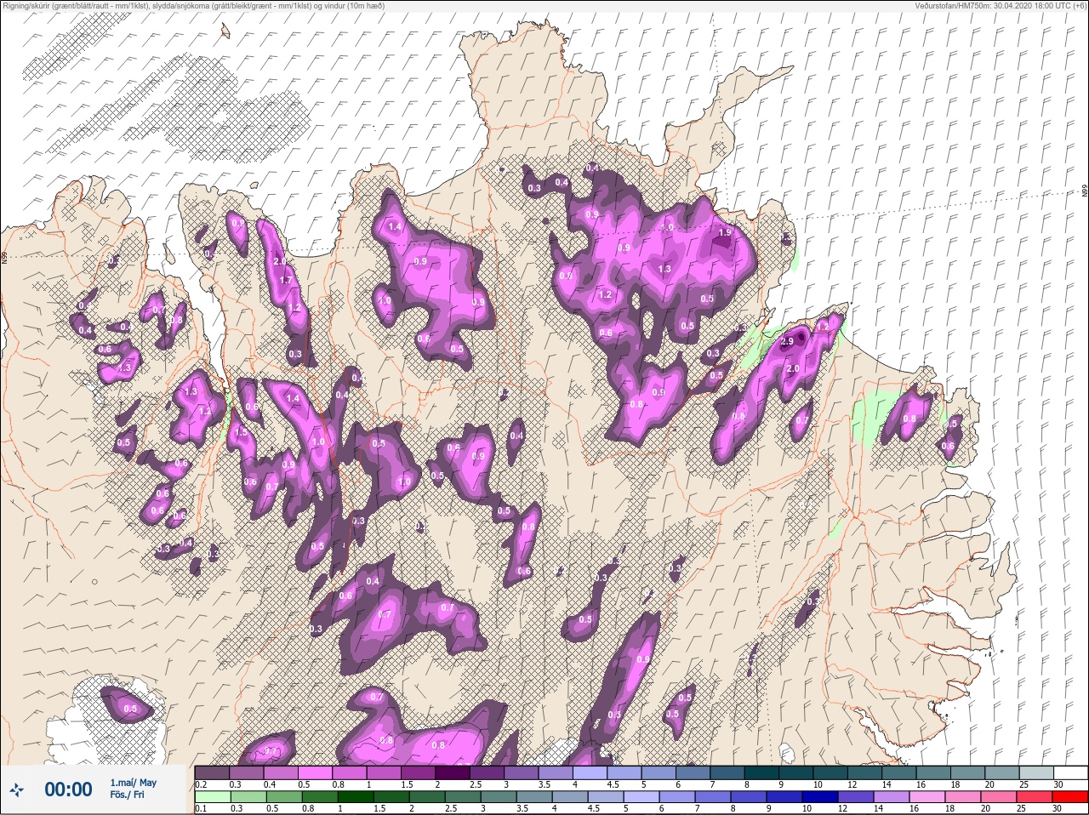Image resolution: width=1089 pixels, height=815 pixels.
Task: Click the 1.9 precipitation value on the map
Action: [725, 232]
